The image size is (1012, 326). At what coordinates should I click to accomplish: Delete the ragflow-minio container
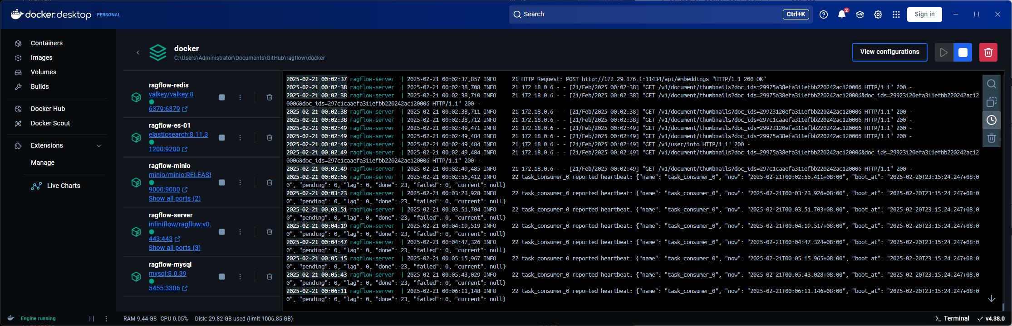point(270,182)
